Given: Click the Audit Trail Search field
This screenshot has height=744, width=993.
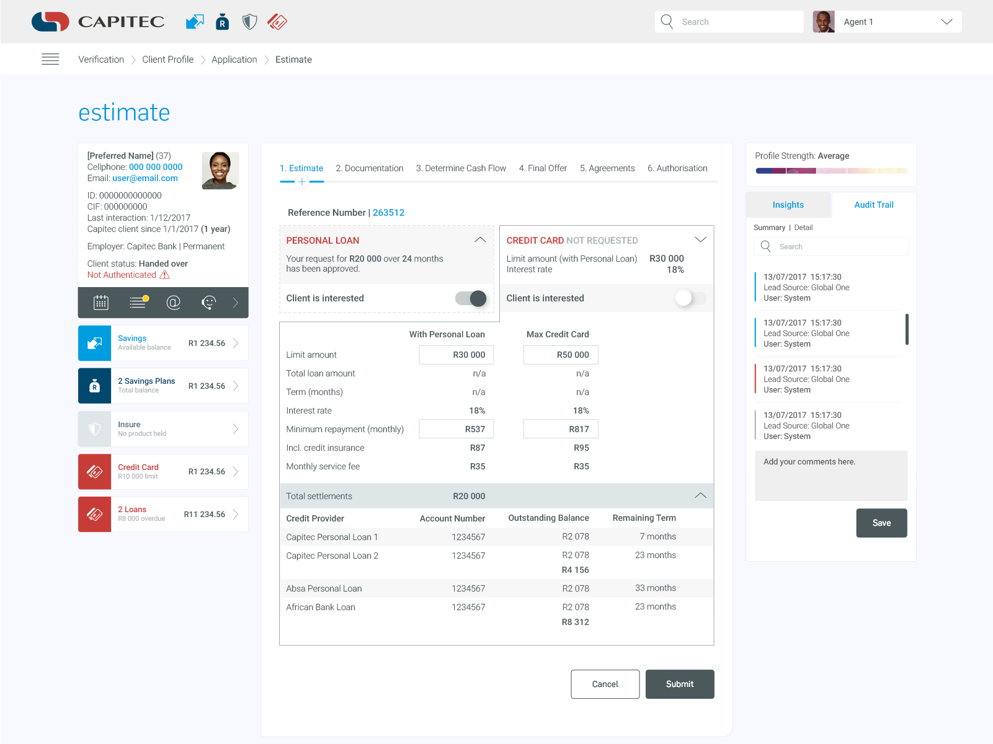Looking at the screenshot, I should click(x=831, y=246).
